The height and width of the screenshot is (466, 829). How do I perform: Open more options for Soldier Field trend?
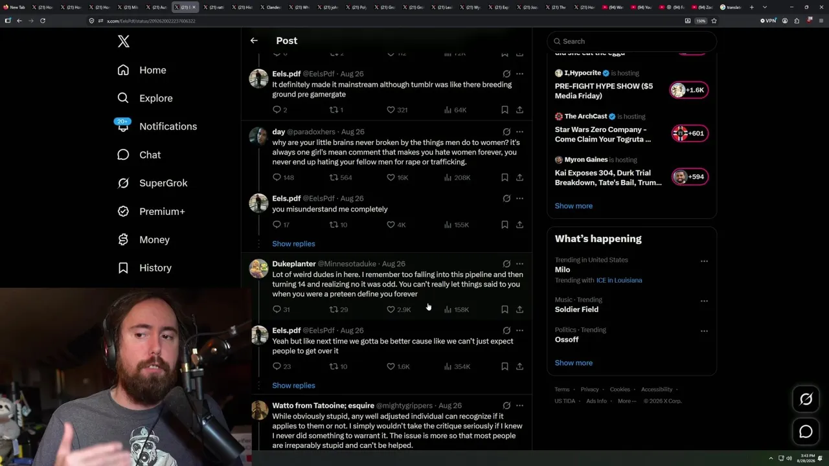click(x=704, y=301)
